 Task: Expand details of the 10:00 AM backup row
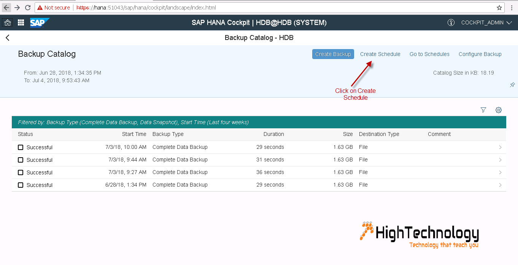[x=500, y=147]
